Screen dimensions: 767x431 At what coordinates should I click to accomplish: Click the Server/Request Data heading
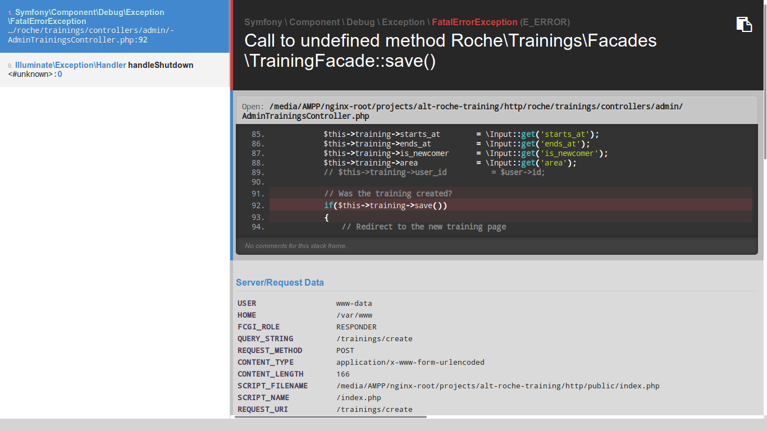(280, 282)
